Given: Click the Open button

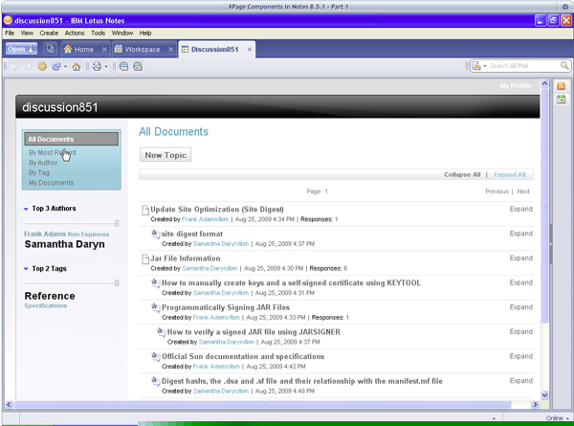Looking at the screenshot, I should [21, 49].
